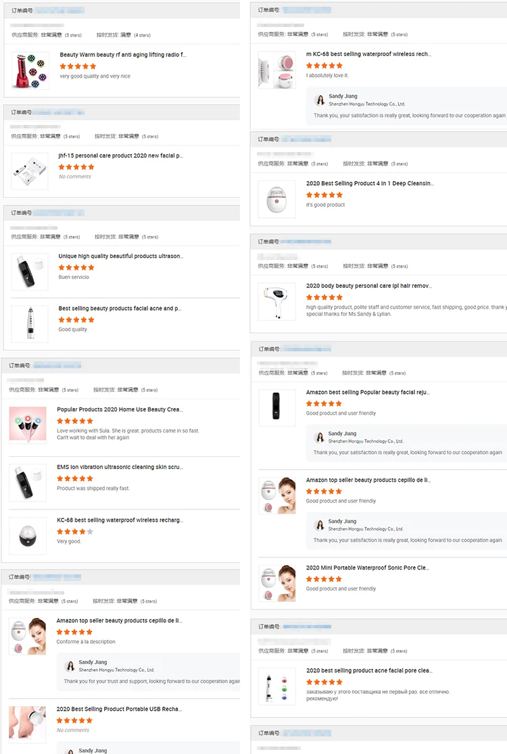Click the stars under 2020 Mini Portable Sonic product
This screenshot has width=507, height=754.
point(324,579)
